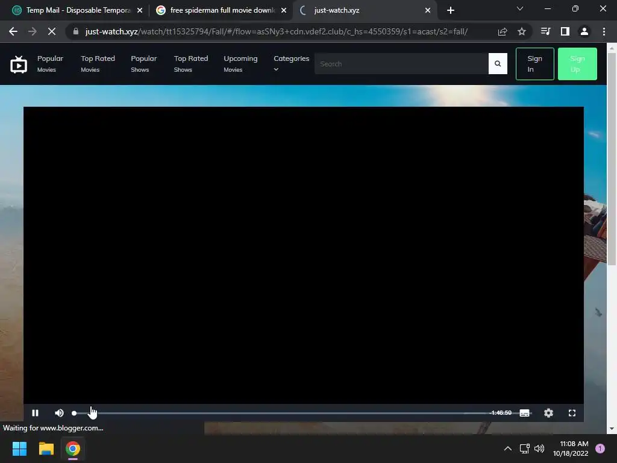Image resolution: width=617 pixels, height=463 pixels.
Task: Click the scrollbar up arrow
Action: tap(612, 48)
